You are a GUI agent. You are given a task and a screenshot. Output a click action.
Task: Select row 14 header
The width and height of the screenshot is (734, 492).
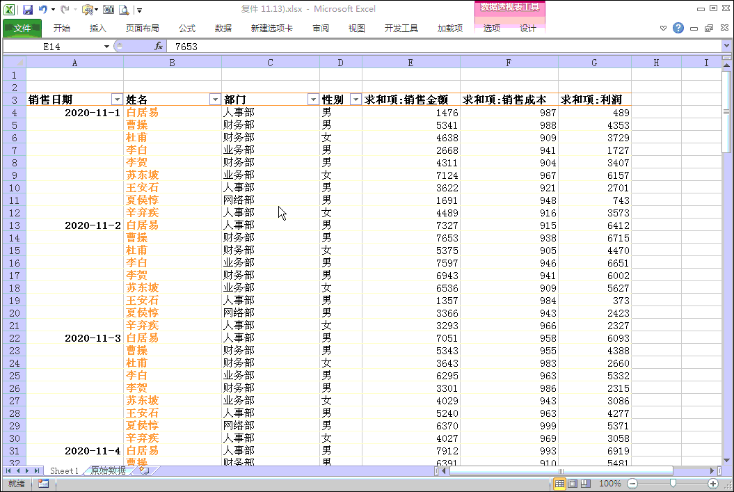(x=15, y=238)
